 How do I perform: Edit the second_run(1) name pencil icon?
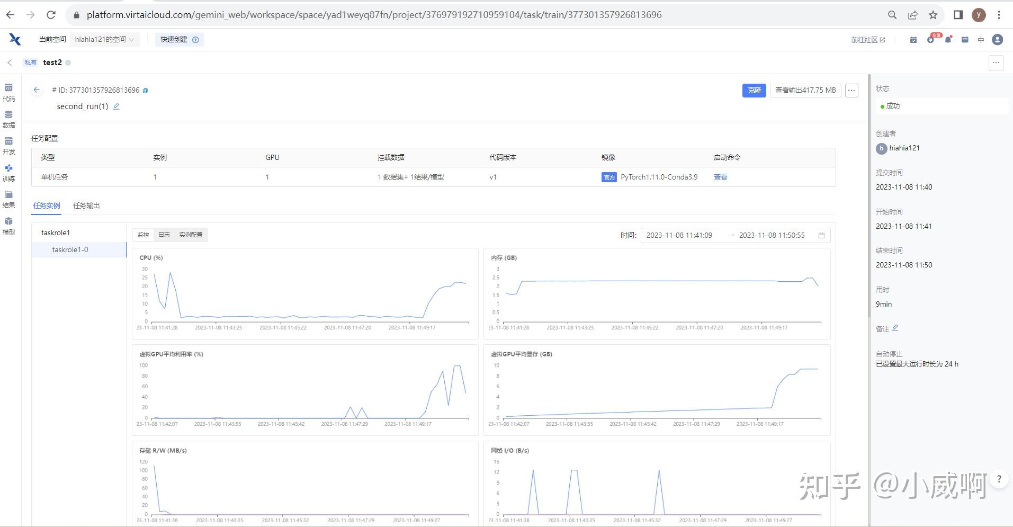(x=116, y=106)
